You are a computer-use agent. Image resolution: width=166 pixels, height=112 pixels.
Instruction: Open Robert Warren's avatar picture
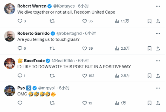click(x=10, y=9)
